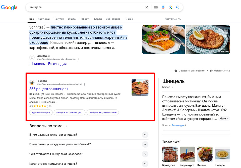Viewport: 241px width, 168px height.
Task: Open Google Lens image search icon
Action: [x=170, y=7]
